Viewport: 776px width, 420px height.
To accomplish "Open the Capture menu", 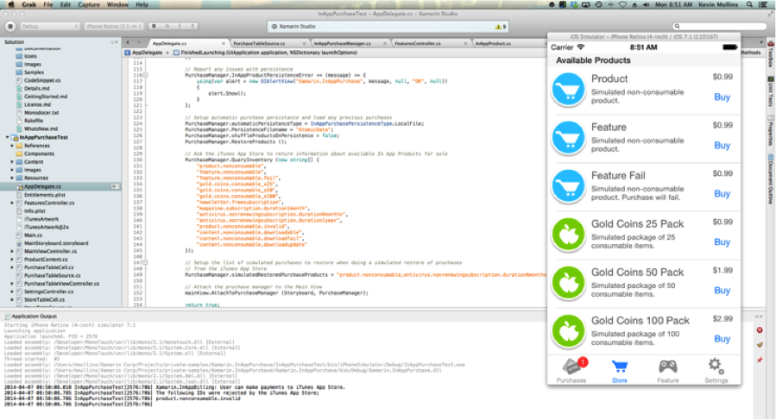I will click(x=89, y=4).
